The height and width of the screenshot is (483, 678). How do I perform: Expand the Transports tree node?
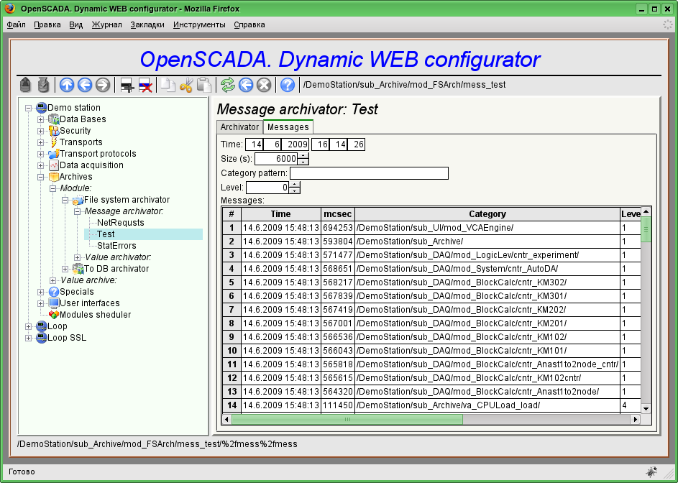coord(41,142)
